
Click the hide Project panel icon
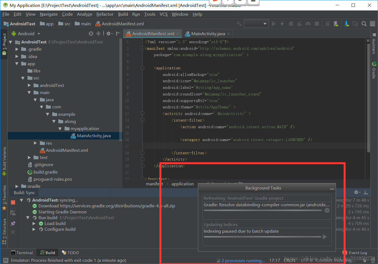click(118, 34)
